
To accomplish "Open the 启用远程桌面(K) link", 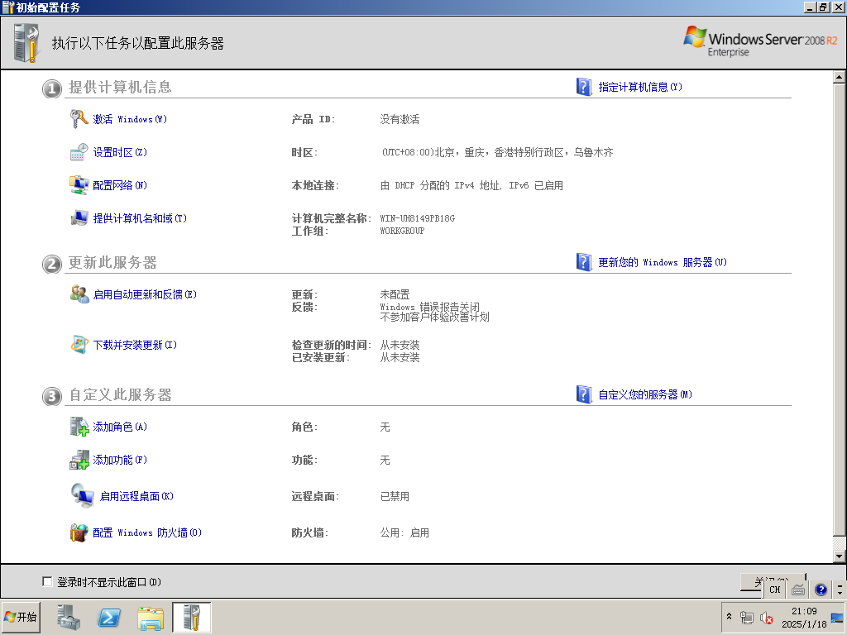I will pyautogui.click(x=136, y=496).
